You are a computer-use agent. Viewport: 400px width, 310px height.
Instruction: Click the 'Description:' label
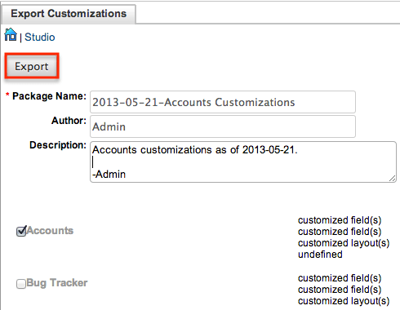(x=58, y=145)
